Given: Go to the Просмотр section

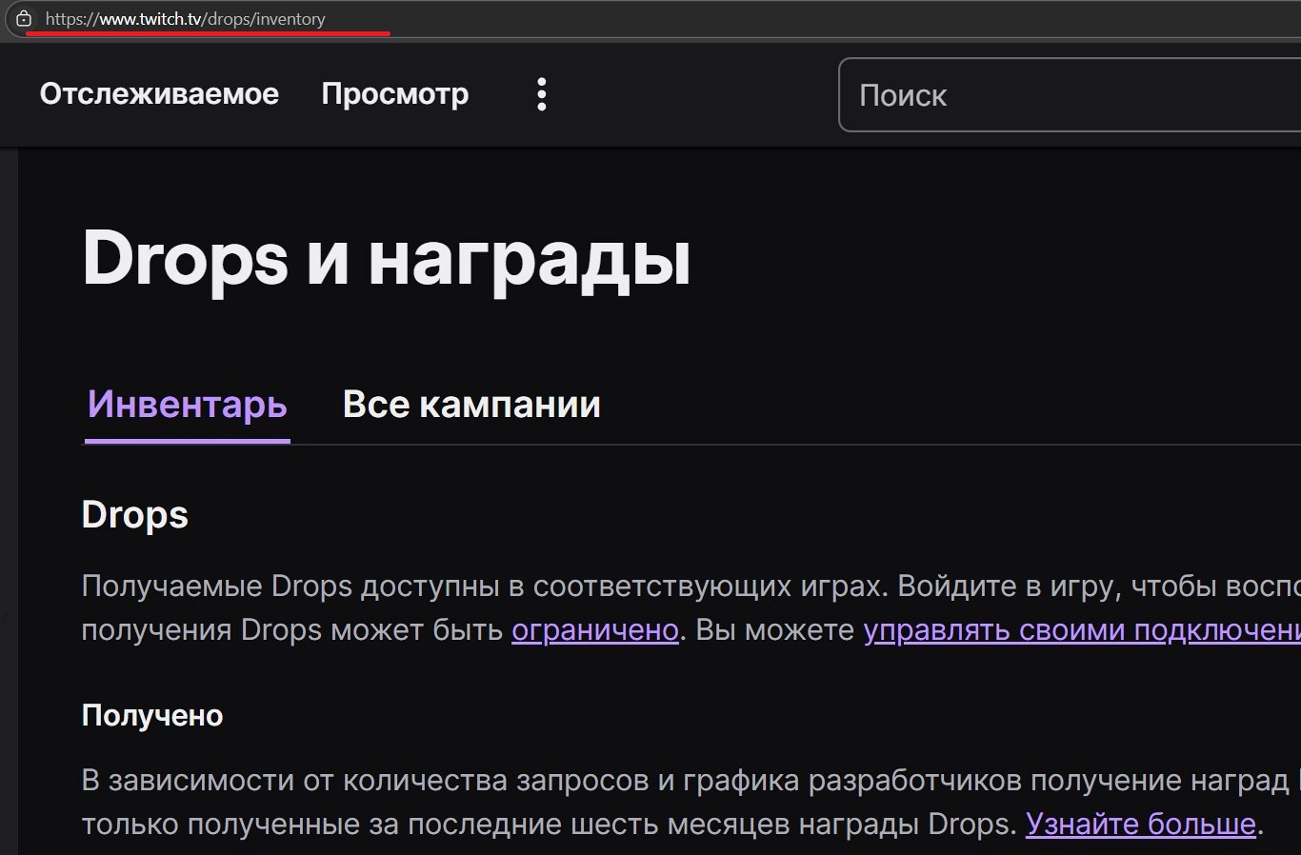Looking at the screenshot, I should tap(395, 95).
